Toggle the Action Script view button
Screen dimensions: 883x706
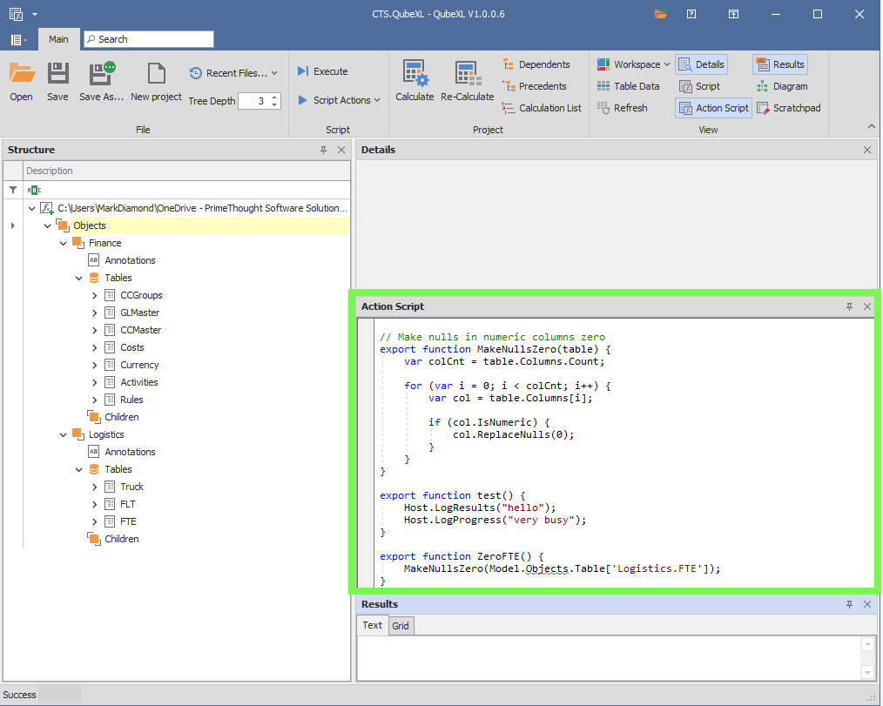[x=713, y=108]
